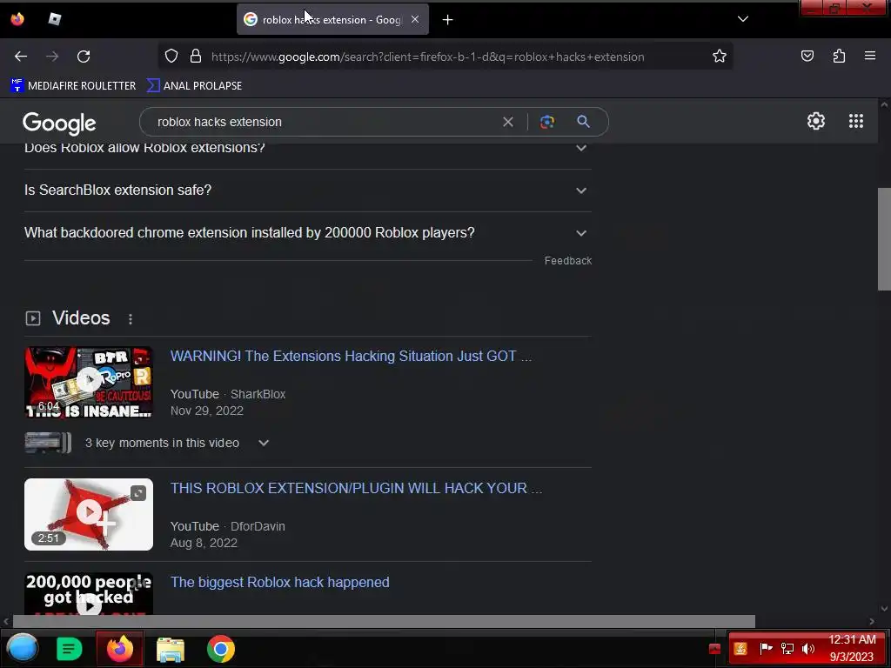Open 'WARNING! The Extensions Hacking Situation' video
The height and width of the screenshot is (668, 891).
coord(351,356)
